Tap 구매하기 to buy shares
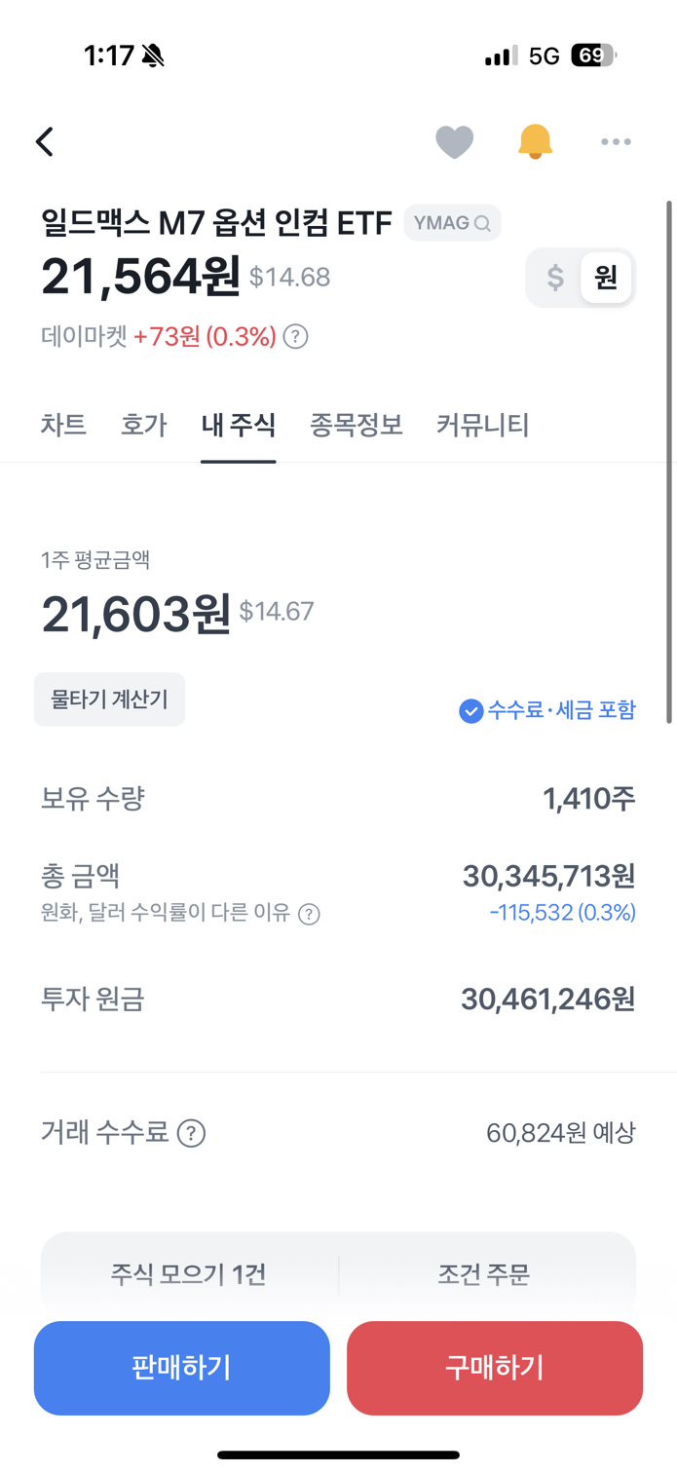 494,1368
